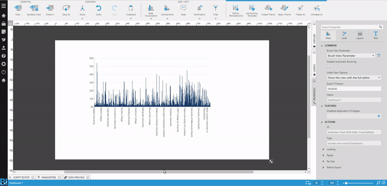The height and width of the screenshot is (186, 387).
Task: Click the Export Timeout field
Action: (354, 89)
